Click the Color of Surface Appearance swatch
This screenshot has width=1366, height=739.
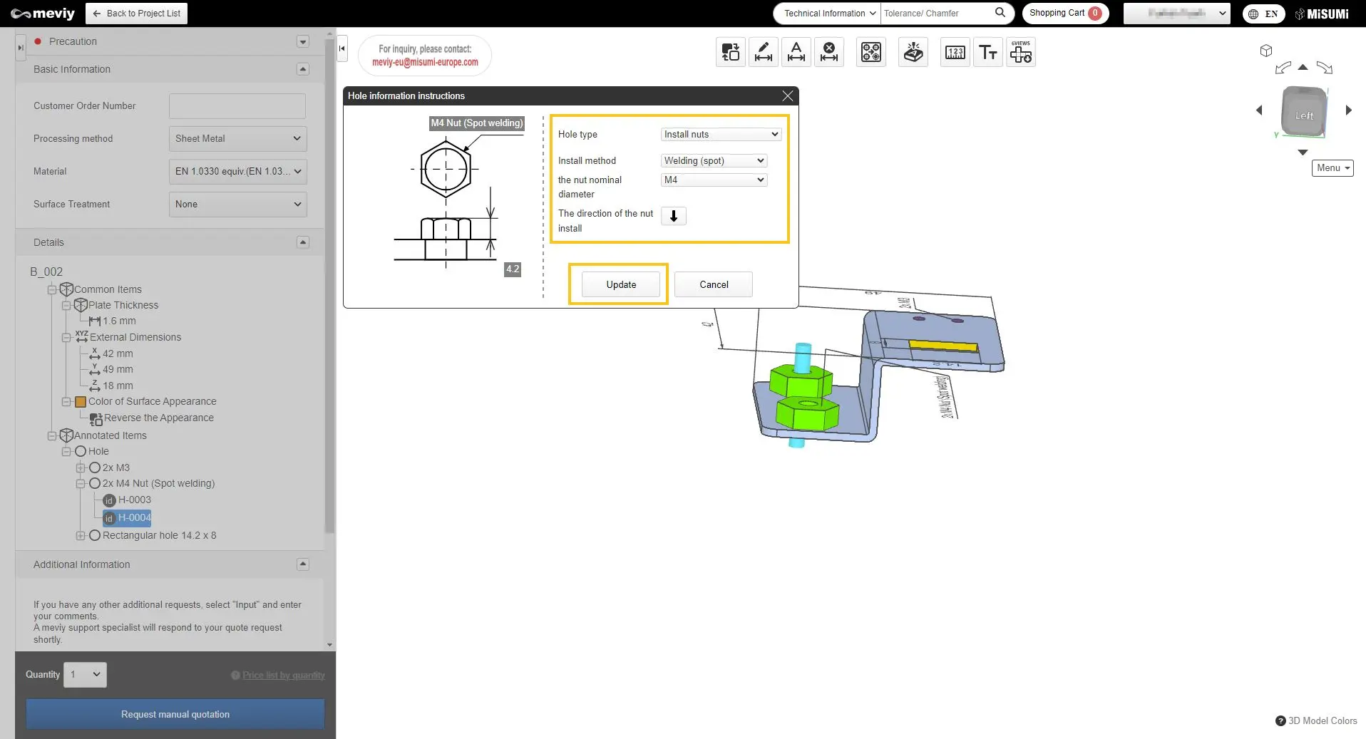click(x=81, y=402)
